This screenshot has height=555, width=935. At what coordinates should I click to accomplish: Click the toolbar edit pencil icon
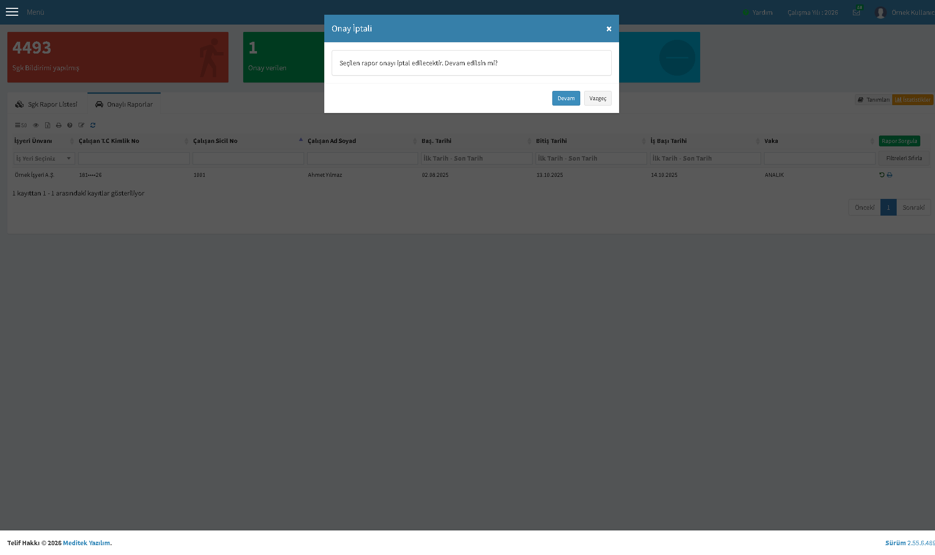click(x=82, y=125)
